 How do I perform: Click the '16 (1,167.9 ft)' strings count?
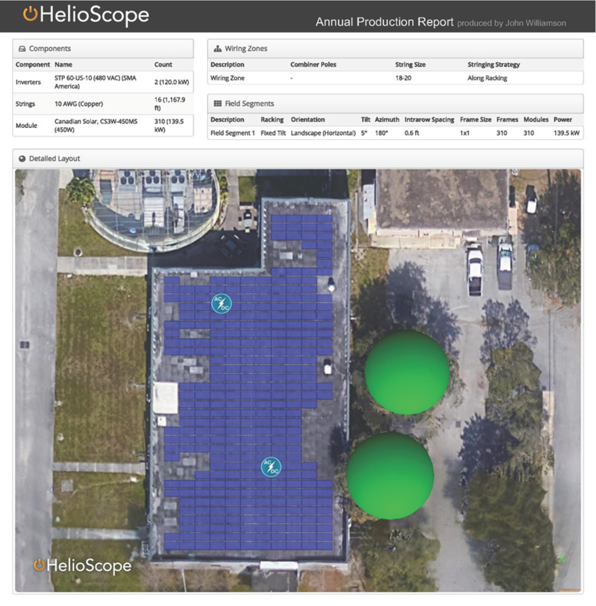(170, 104)
